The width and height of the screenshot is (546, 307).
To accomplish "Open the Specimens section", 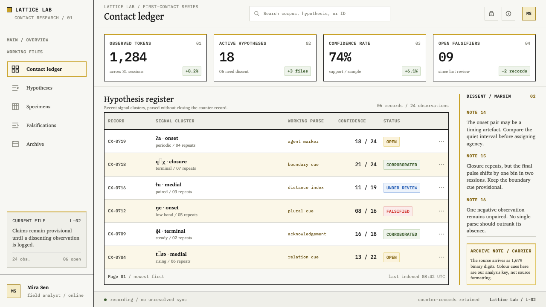I will point(47,107).
